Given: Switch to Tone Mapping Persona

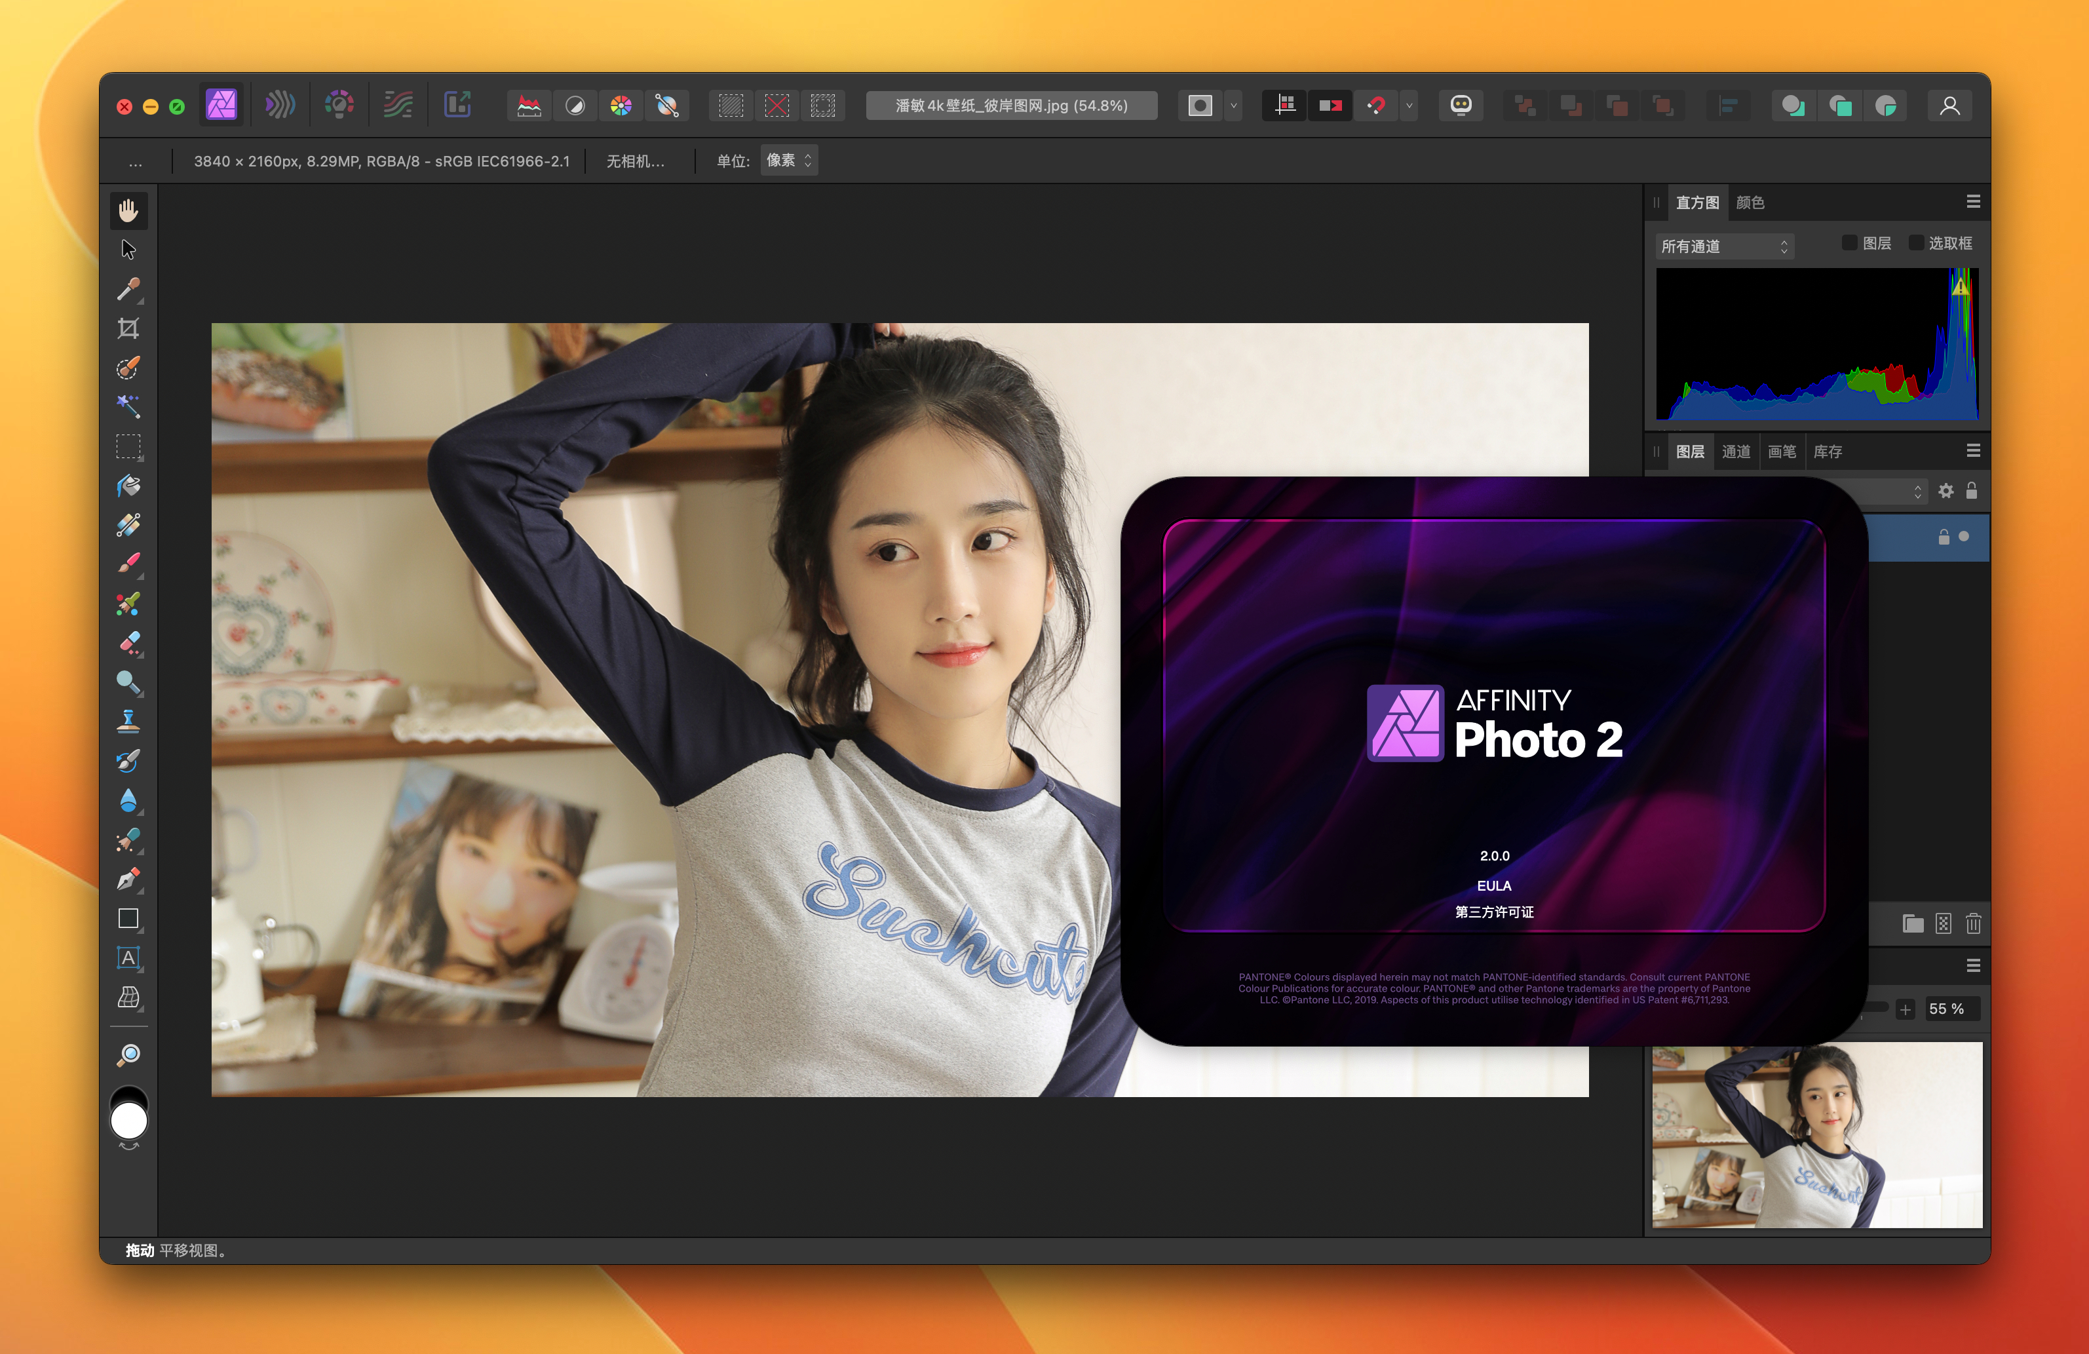Looking at the screenshot, I should (x=398, y=106).
